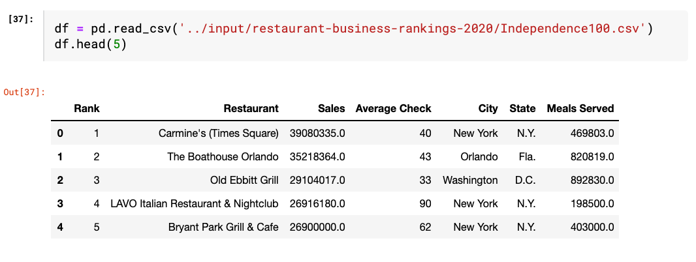The width and height of the screenshot is (696, 262).
Task: Click the Meals Served column header
Action: pos(580,108)
